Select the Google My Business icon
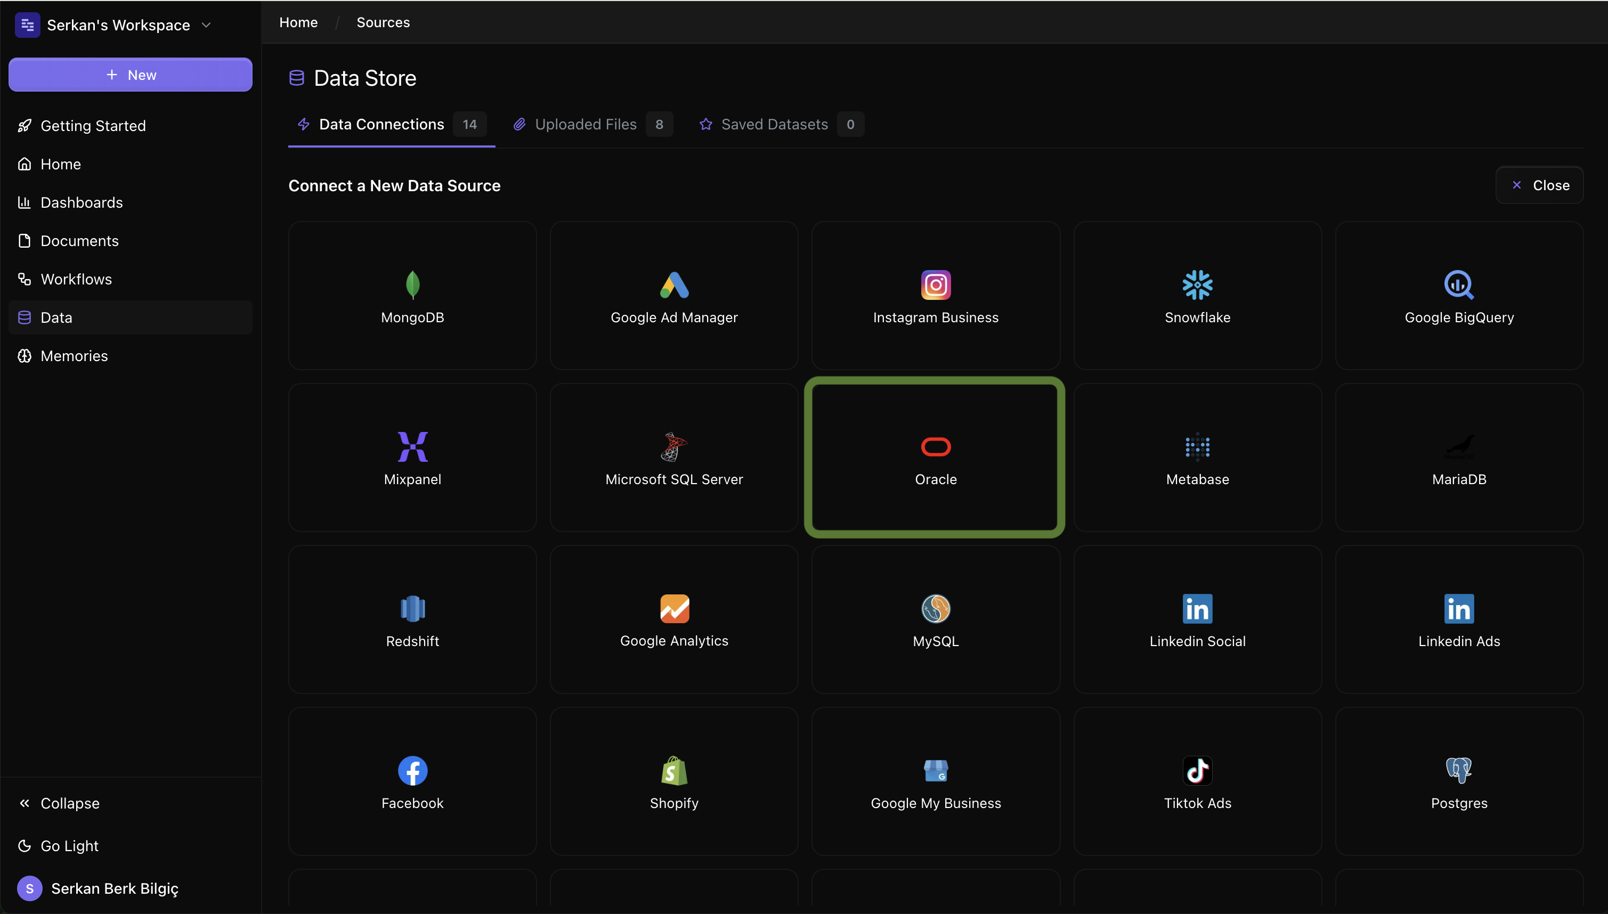The image size is (1608, 914). tap(936, 771)
